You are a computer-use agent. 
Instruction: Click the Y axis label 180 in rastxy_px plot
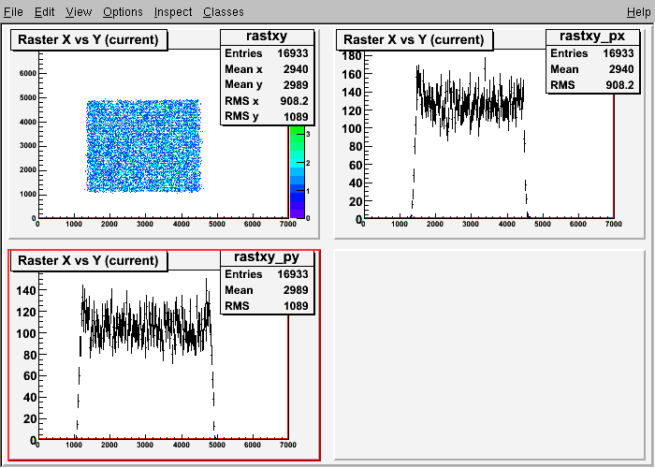[352, 56]
